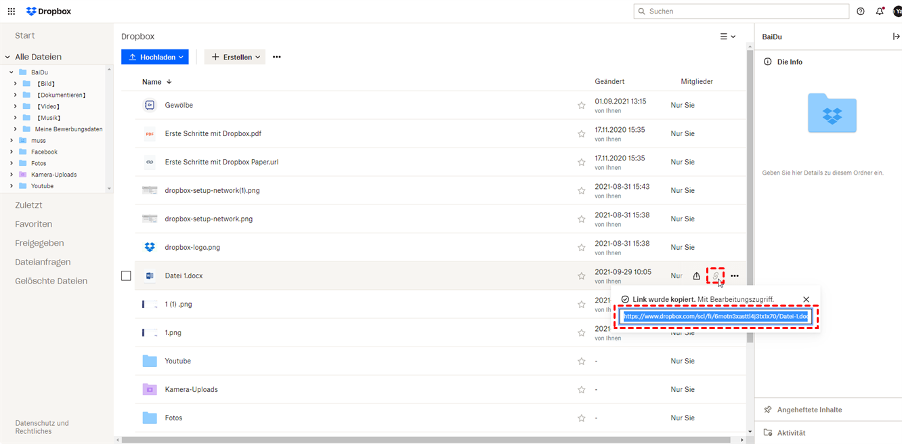Click the details description field placeholder

point(823,173)
